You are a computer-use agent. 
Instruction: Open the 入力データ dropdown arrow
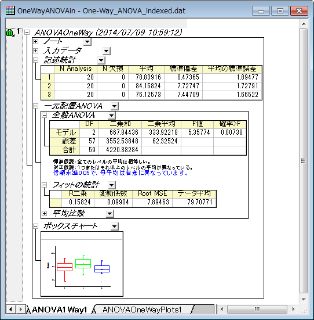[107, 51]
